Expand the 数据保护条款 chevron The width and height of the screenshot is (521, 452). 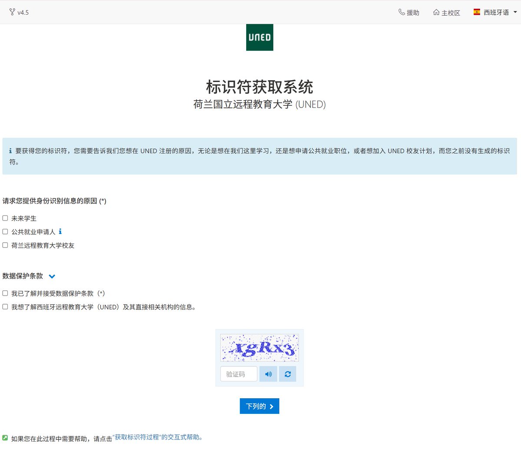[52, 276]
